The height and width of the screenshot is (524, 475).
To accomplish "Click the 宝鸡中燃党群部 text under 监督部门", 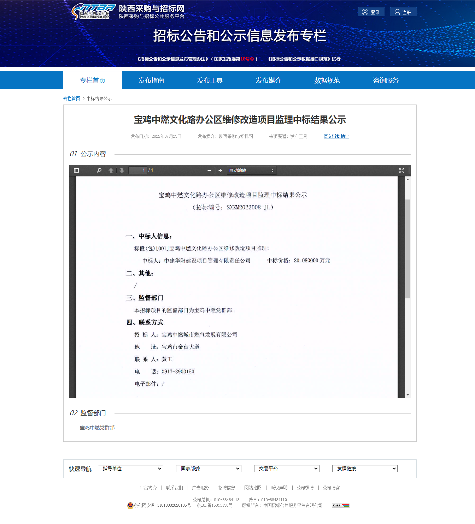I will pyautogui.click(x=97, y=428).
